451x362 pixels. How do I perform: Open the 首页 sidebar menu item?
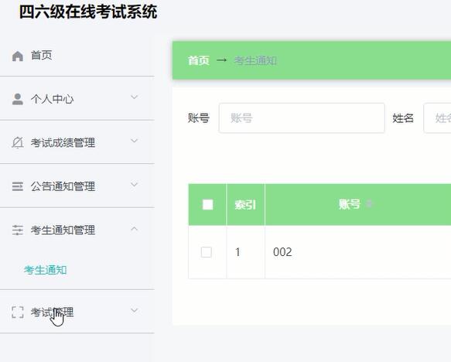77,56
